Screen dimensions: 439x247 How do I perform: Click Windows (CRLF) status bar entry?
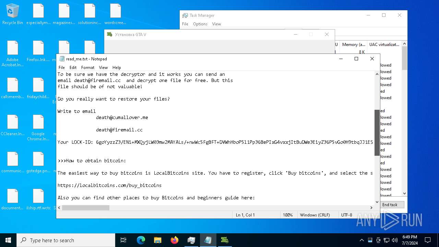point(315,215)
